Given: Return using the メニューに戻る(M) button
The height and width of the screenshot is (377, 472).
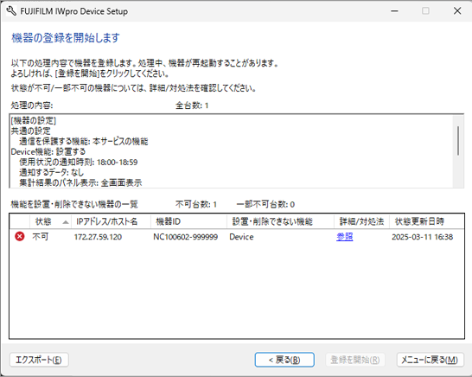Looking at the screenshot, I should coord(431,360).
